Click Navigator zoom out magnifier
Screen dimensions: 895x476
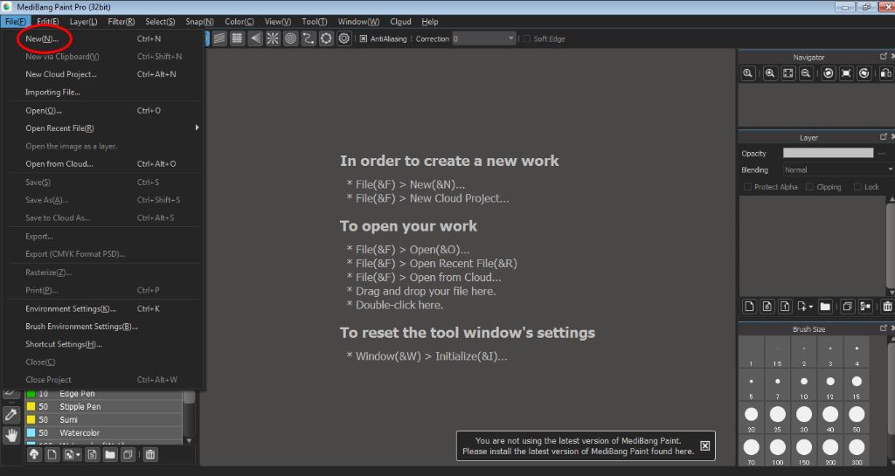(x=805, y=73)
